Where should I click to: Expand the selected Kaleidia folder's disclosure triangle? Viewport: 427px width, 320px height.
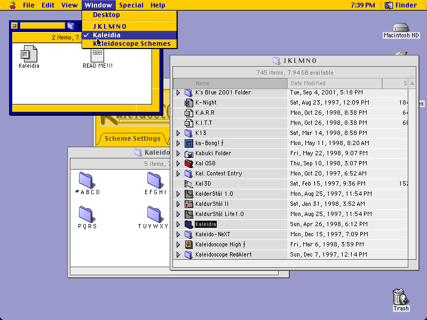click(178, 224)
